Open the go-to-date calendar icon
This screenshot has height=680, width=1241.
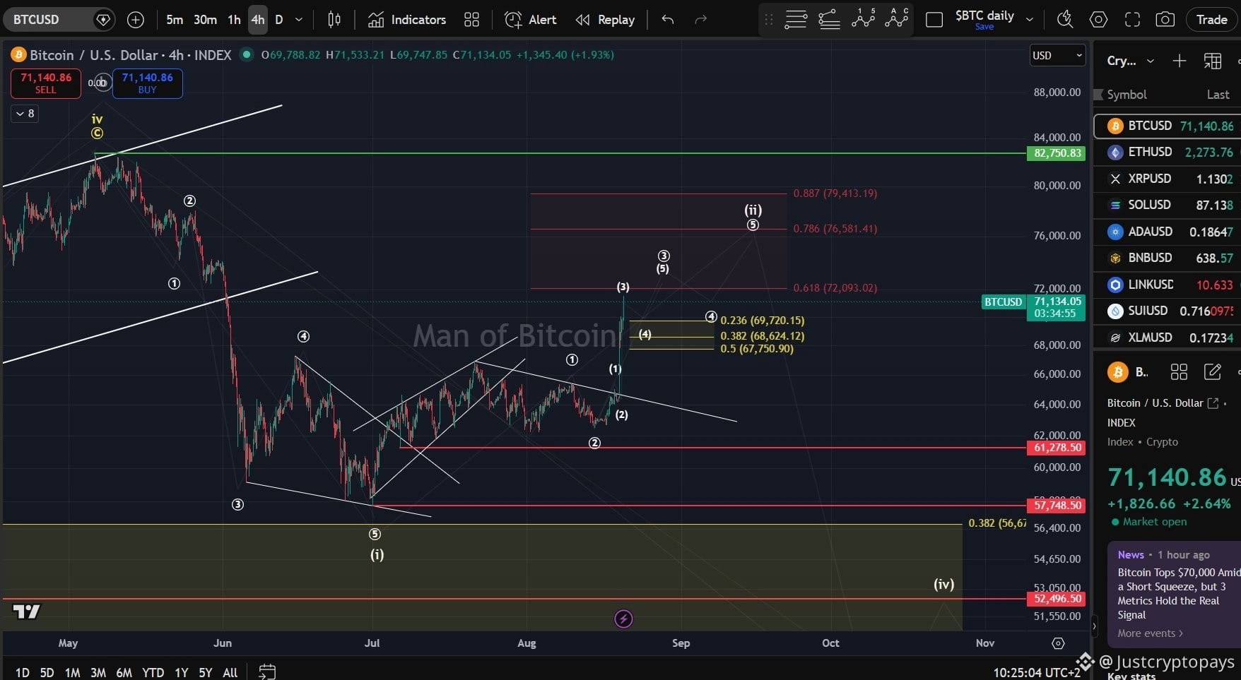(266, 671)
